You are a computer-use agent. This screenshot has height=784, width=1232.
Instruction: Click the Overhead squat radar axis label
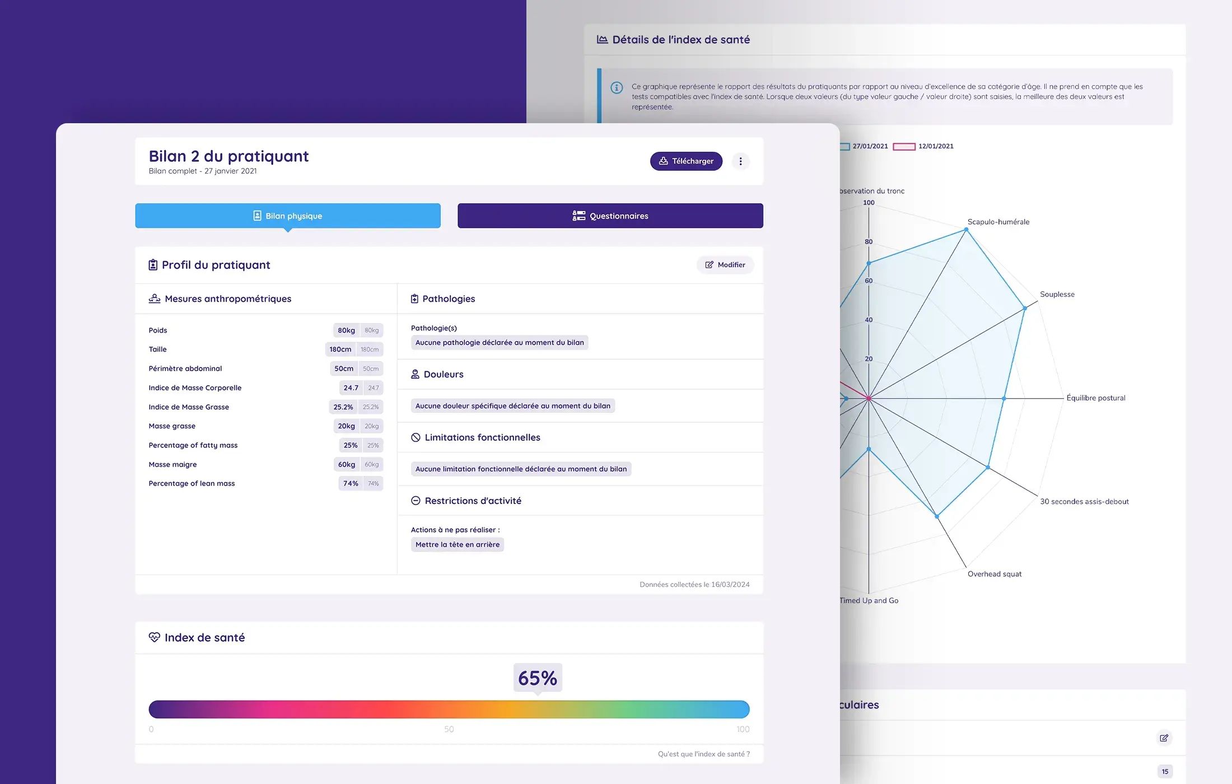pos(995,574)
